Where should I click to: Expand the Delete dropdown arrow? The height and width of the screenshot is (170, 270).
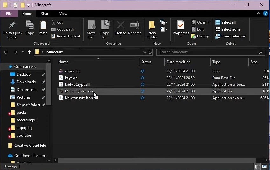121,37
